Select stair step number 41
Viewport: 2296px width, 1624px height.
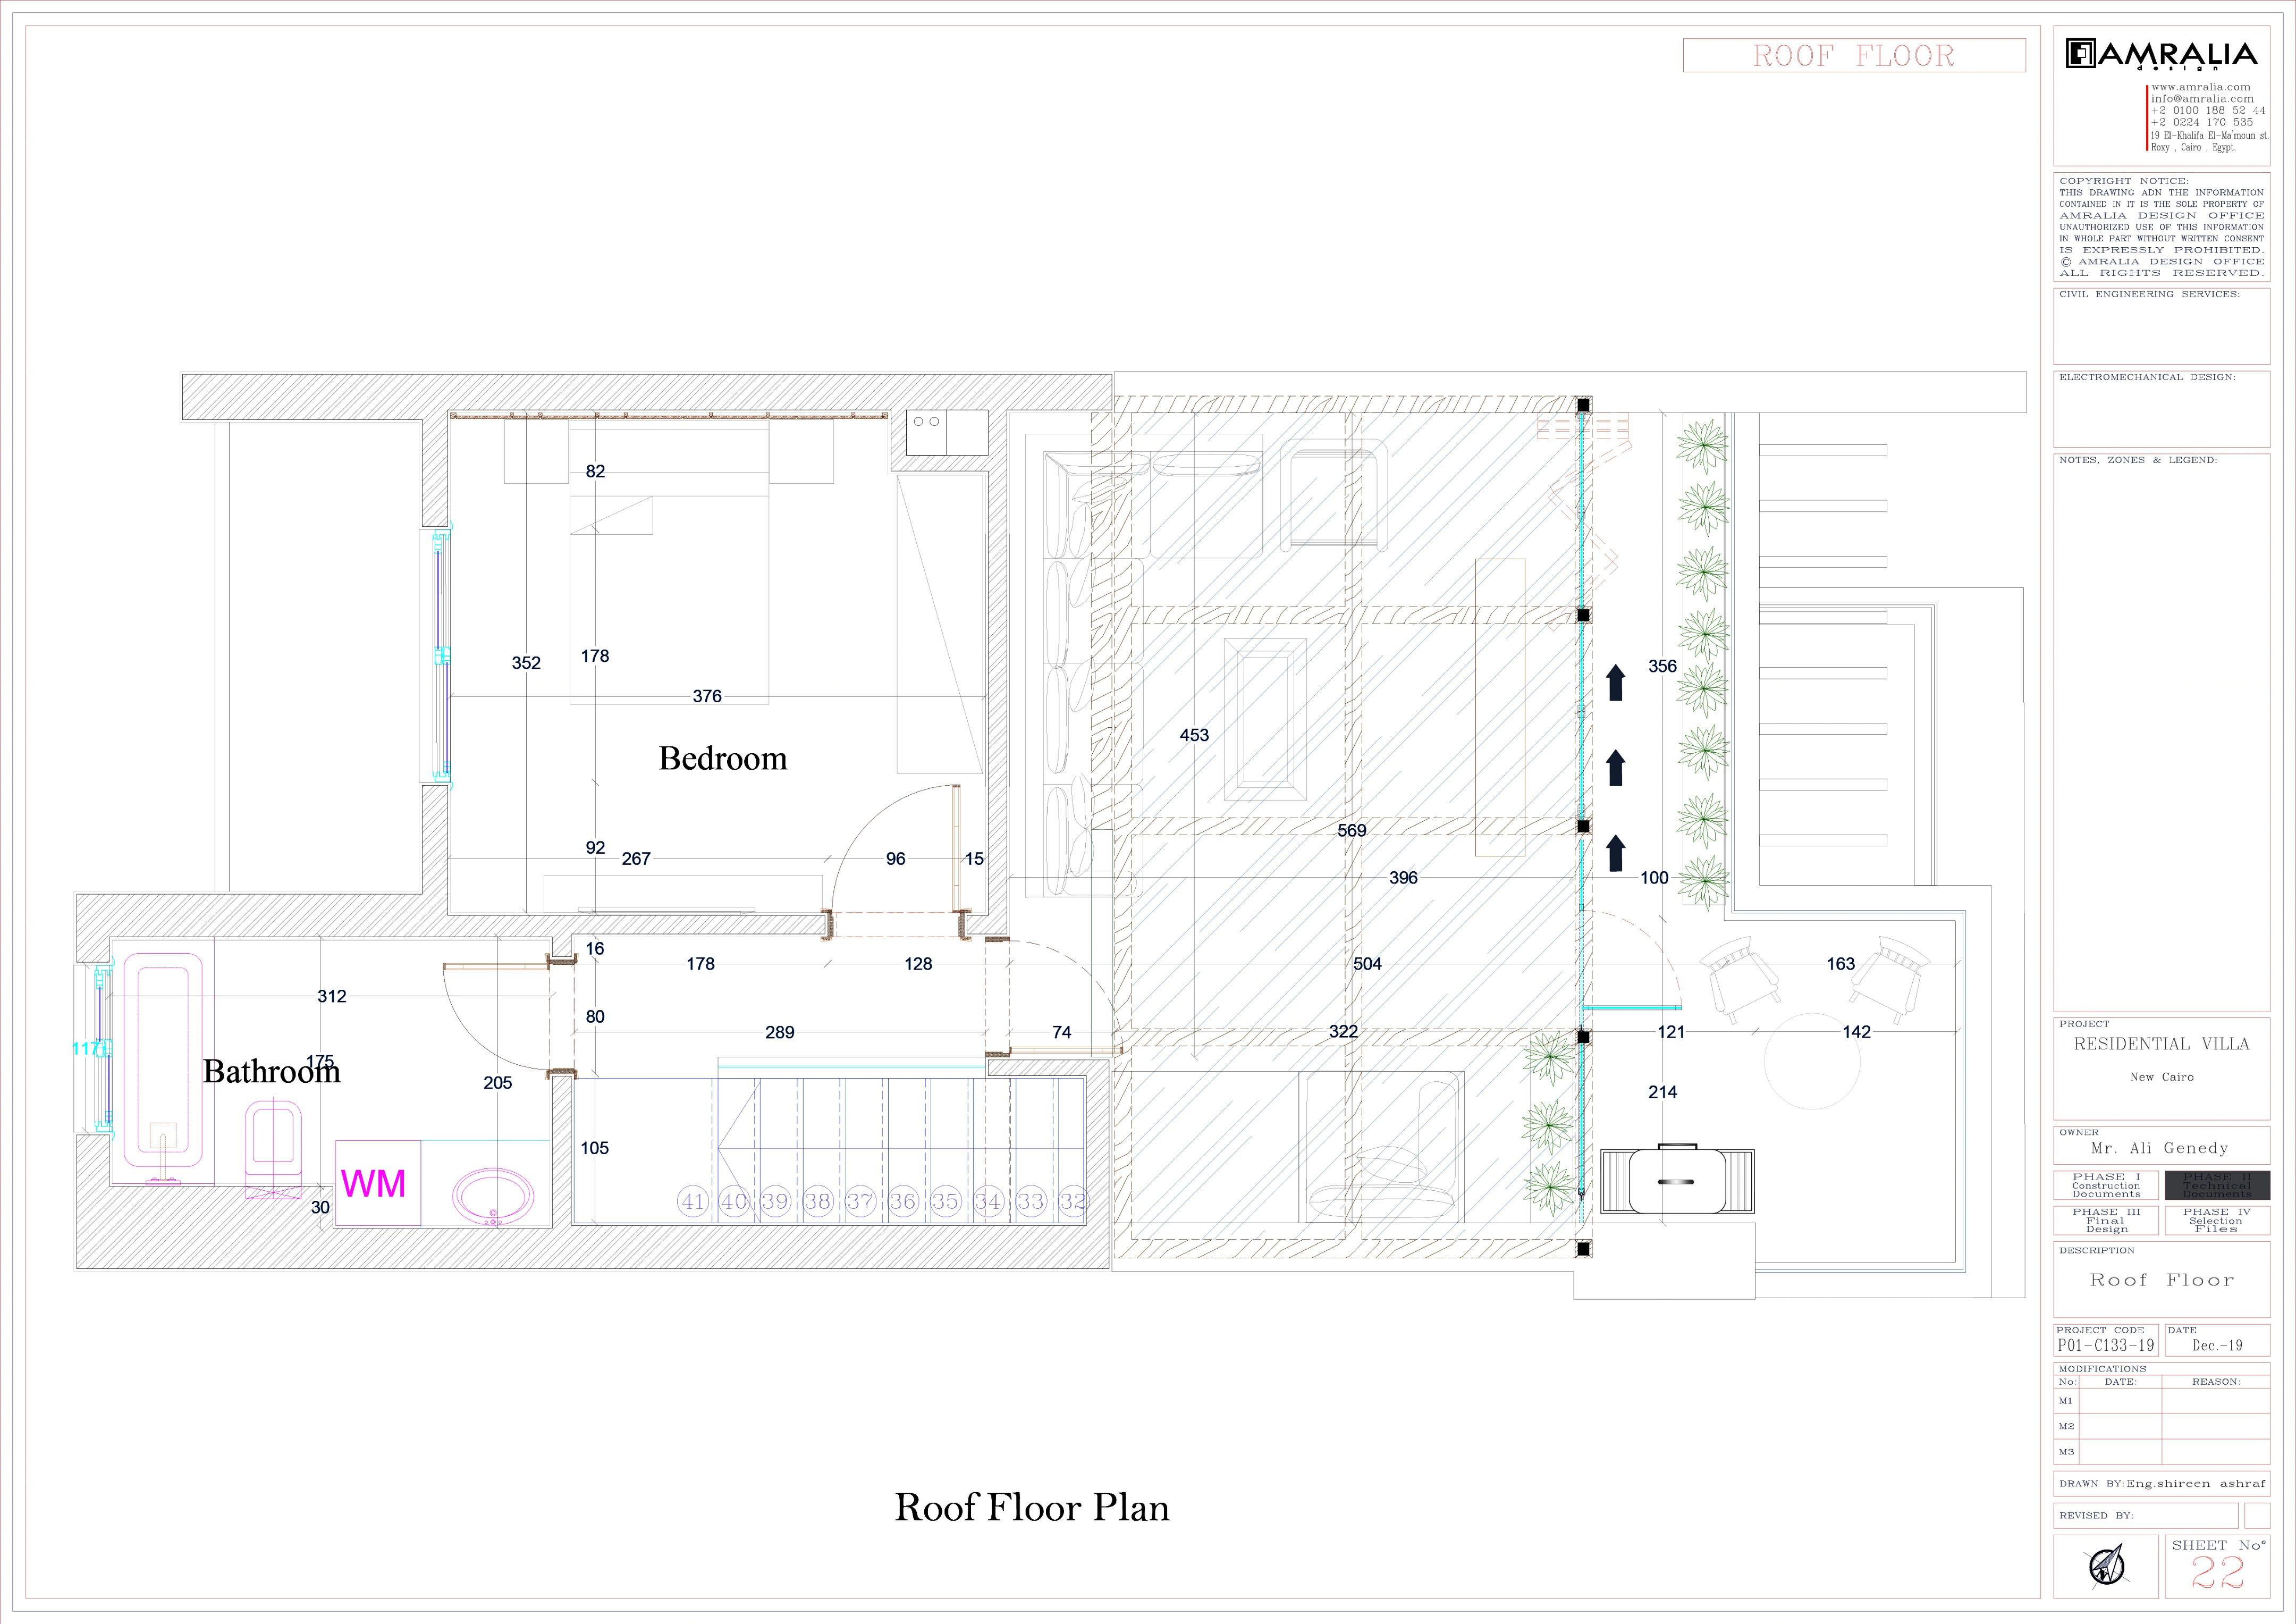pos(693,1201)
